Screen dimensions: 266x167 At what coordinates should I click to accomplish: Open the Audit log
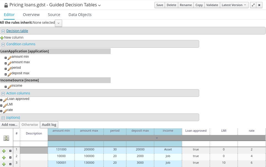coord(49,125)
